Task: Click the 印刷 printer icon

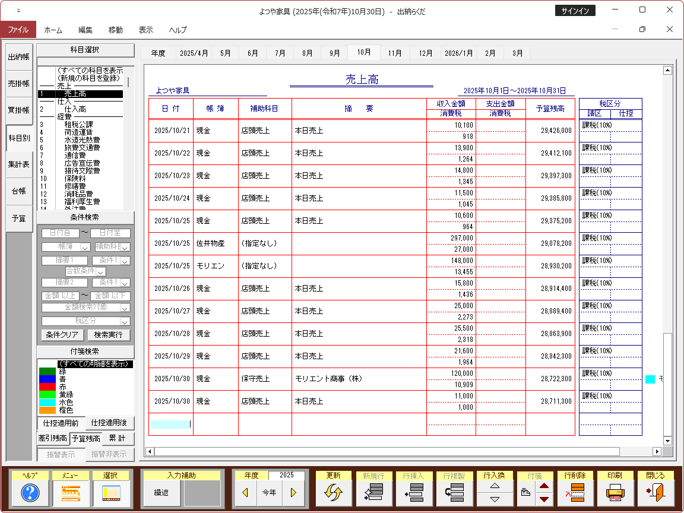Action: pos(615,493)
